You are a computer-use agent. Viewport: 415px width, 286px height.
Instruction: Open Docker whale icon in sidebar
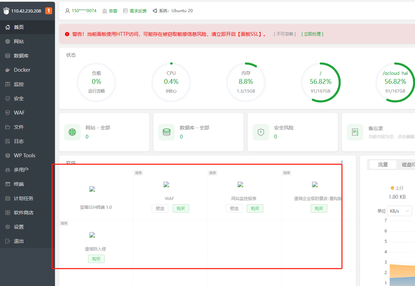tap(8, 70)
